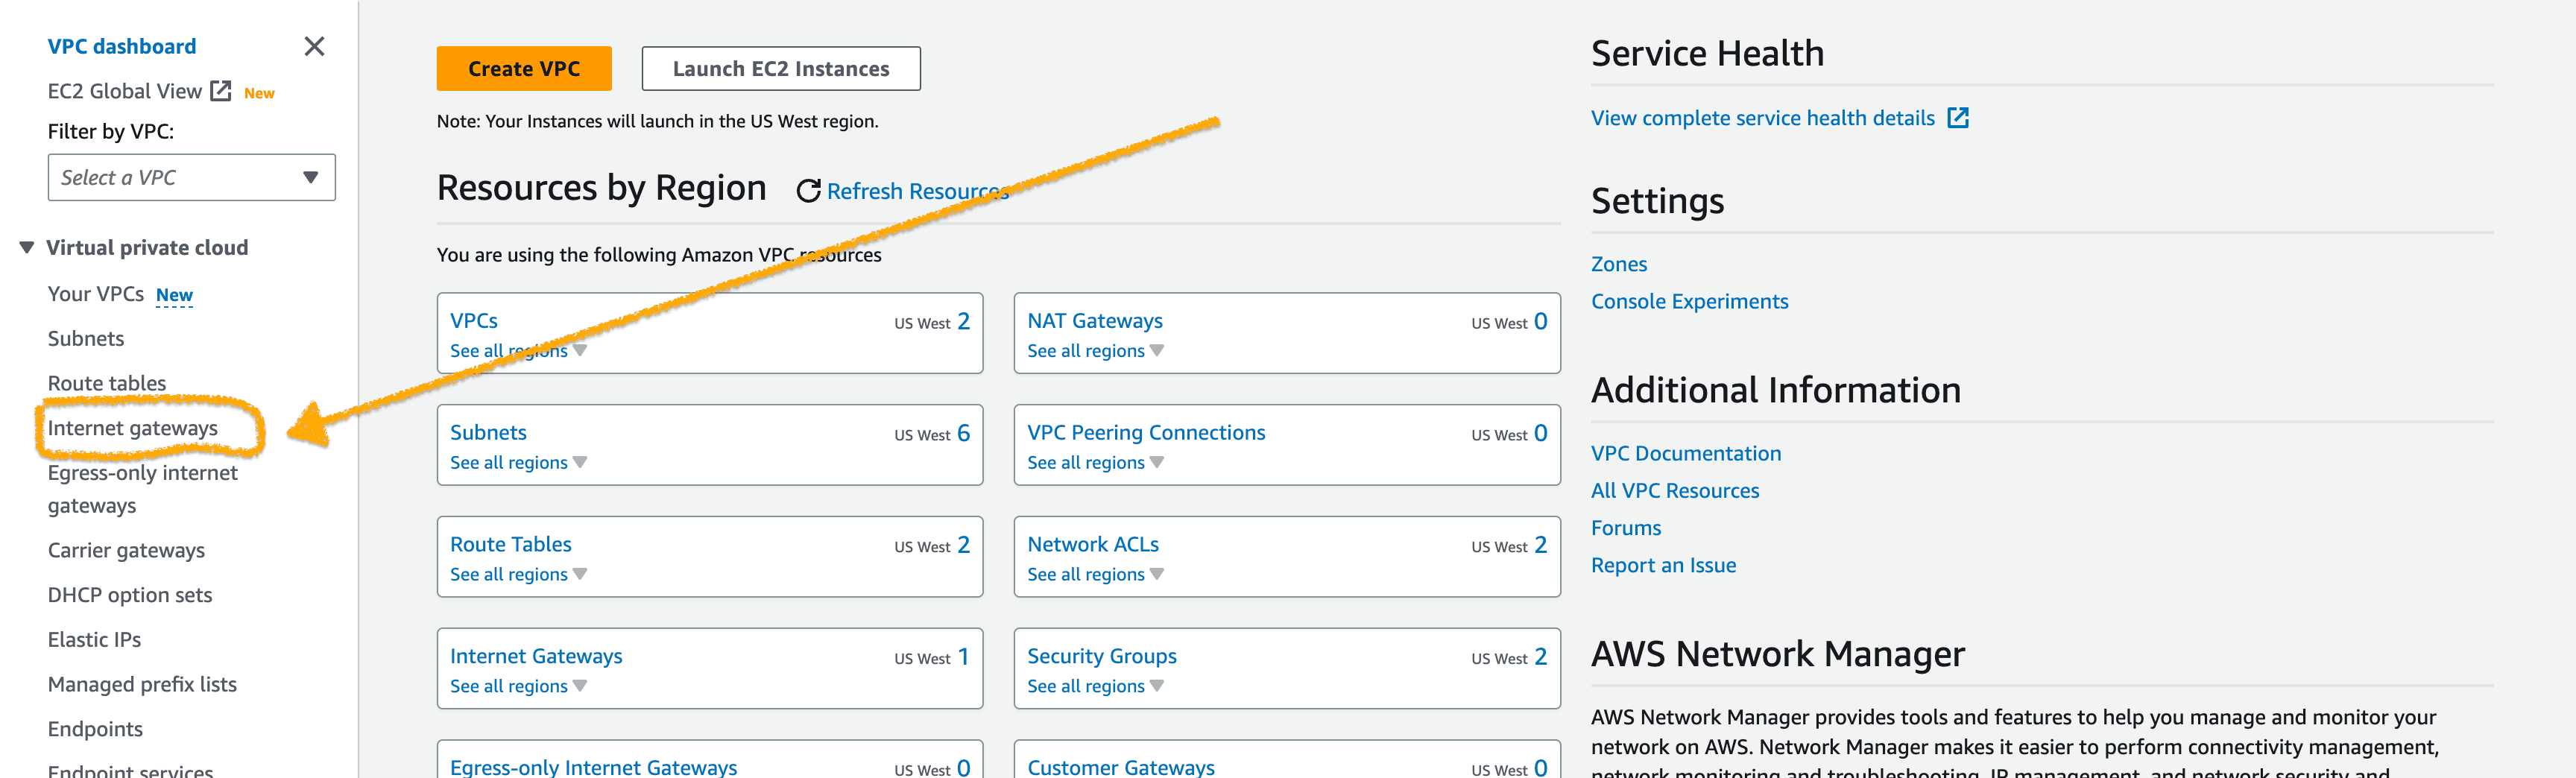
Task: Click Launch EC2 Instances button
Action: (780, 69)
